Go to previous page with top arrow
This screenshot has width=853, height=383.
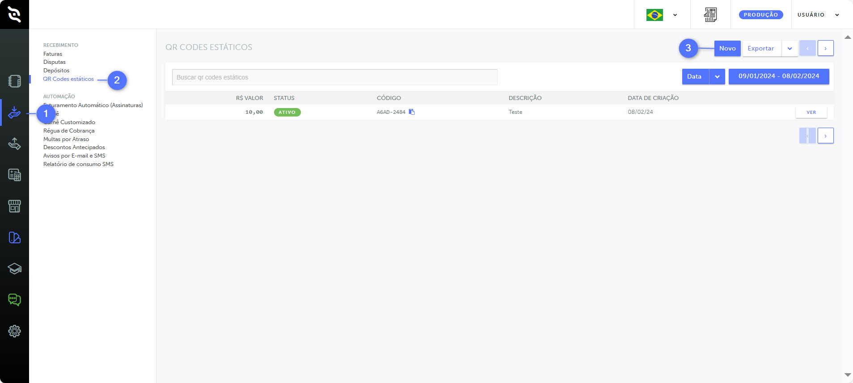pos(807,48)
